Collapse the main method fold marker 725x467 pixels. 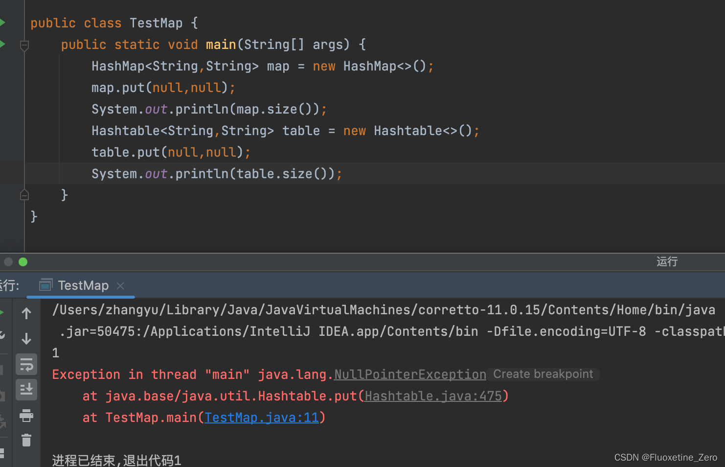click(24, 46)
